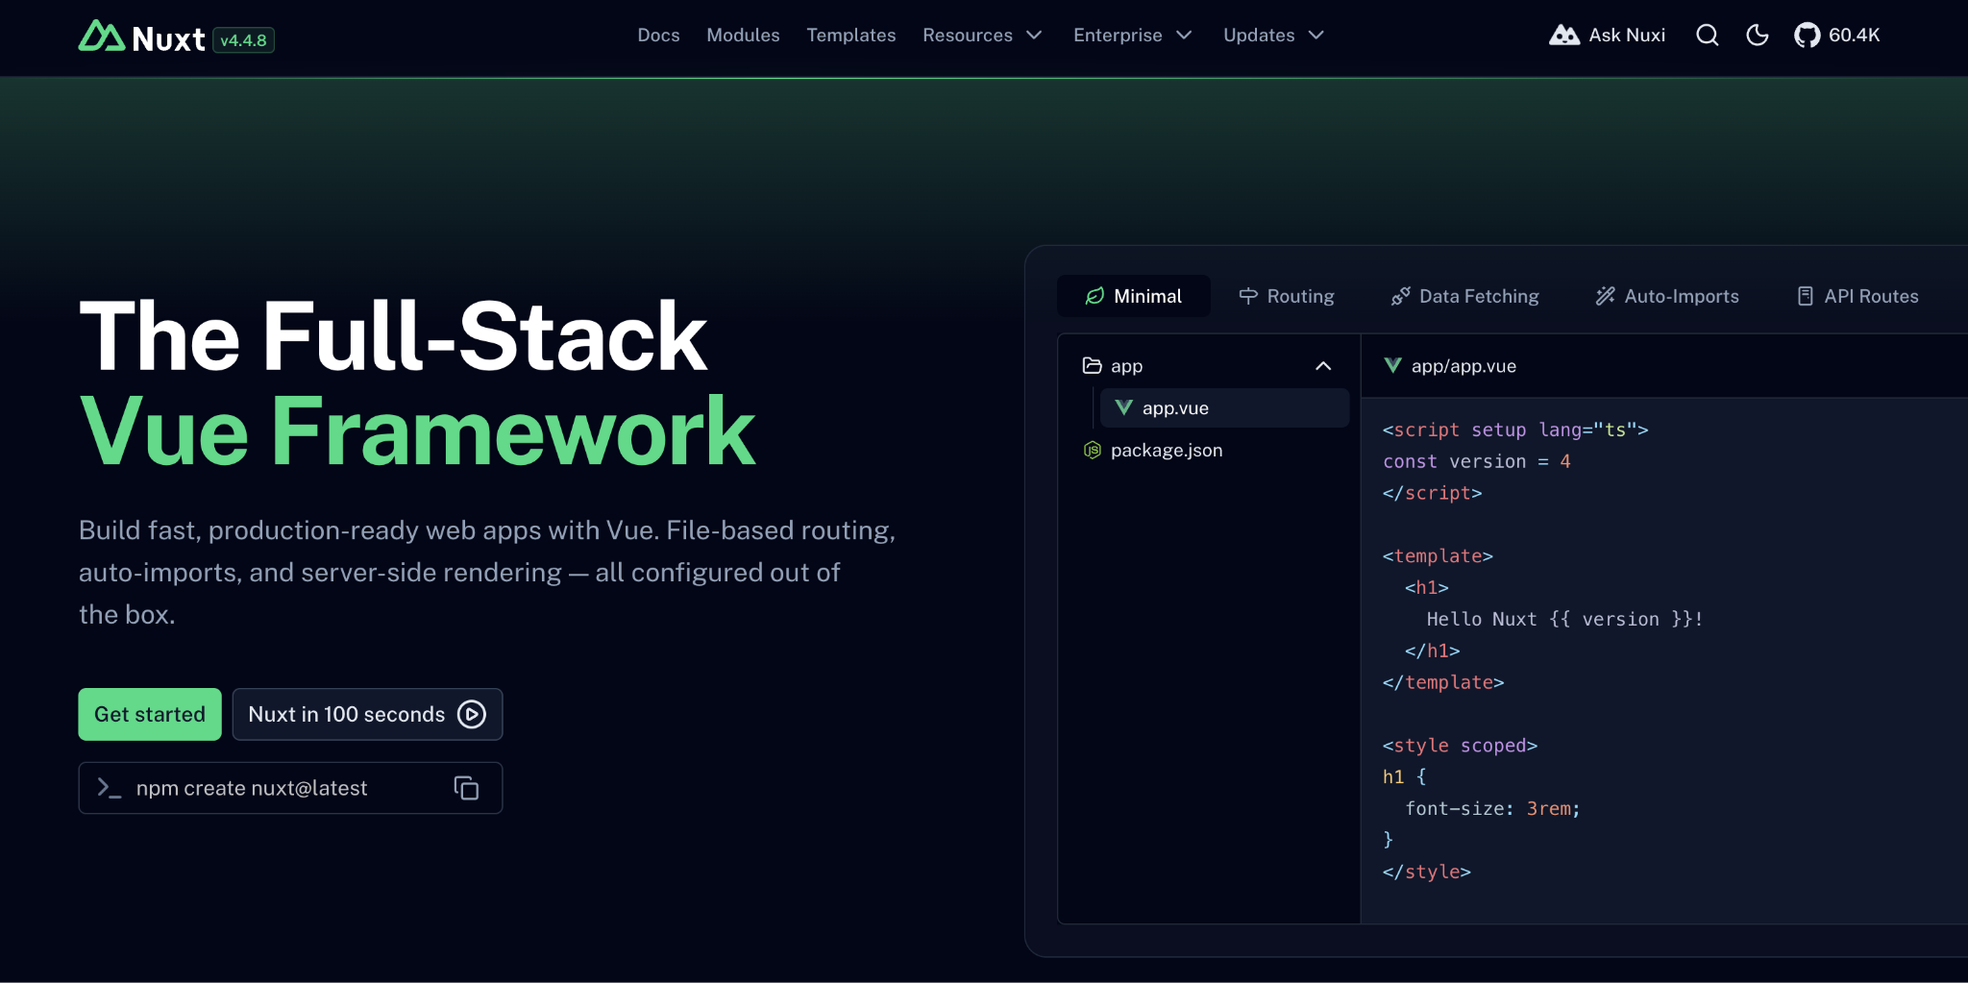This screenshot has width=1968, height=983.
Task: Click the Vue icon beside app.vue
Action: (x=1123, y=408)
